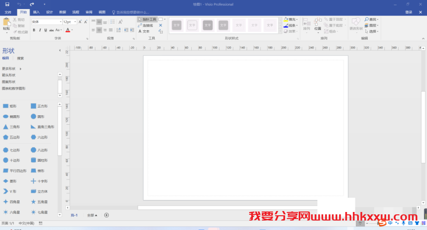This screenshot has width=427, height=230.
Task: Select the Pointer tool (指针工具)
Action: pos(147,19)
